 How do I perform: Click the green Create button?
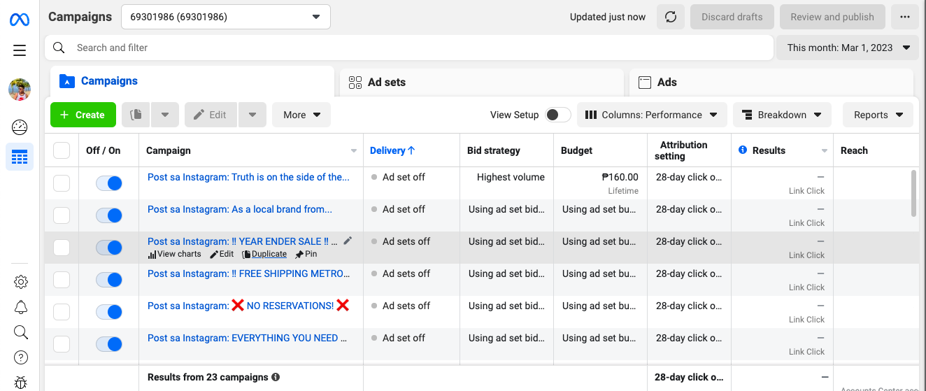[82, 115]
